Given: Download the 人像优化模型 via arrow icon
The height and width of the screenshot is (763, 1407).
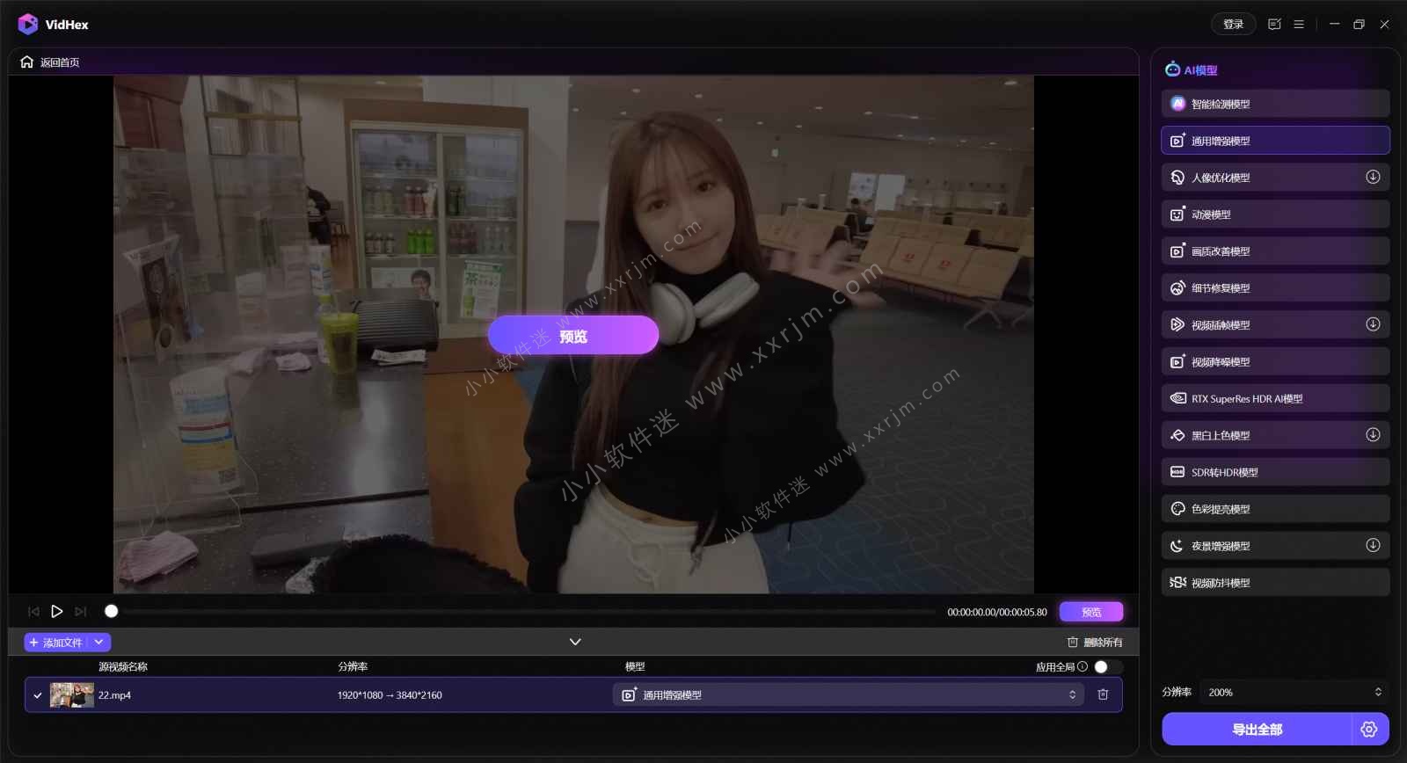Looking at the screenshot, I should 1373,178.
